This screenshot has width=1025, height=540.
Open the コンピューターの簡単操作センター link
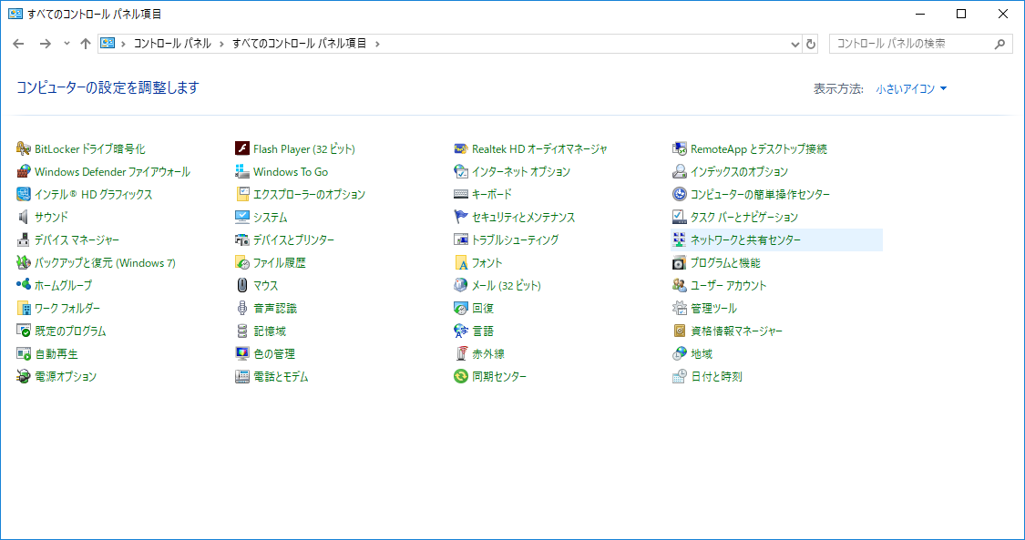click(x=760, y=195)
